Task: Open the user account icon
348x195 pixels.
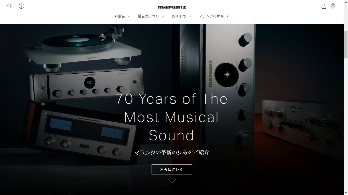Action: (324, 6)
